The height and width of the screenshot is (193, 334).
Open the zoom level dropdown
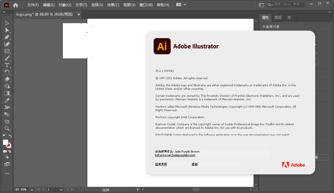point(32,190)
